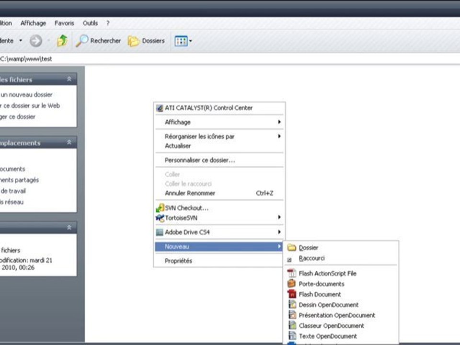Image resolution: width=460 pixels, height=345 pixels.
Task: Click the Porte-documents briefcase icon
Action: point(292,284)
